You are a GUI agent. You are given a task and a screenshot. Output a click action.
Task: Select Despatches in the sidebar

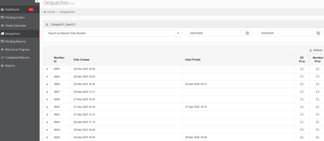pos(20,34)
